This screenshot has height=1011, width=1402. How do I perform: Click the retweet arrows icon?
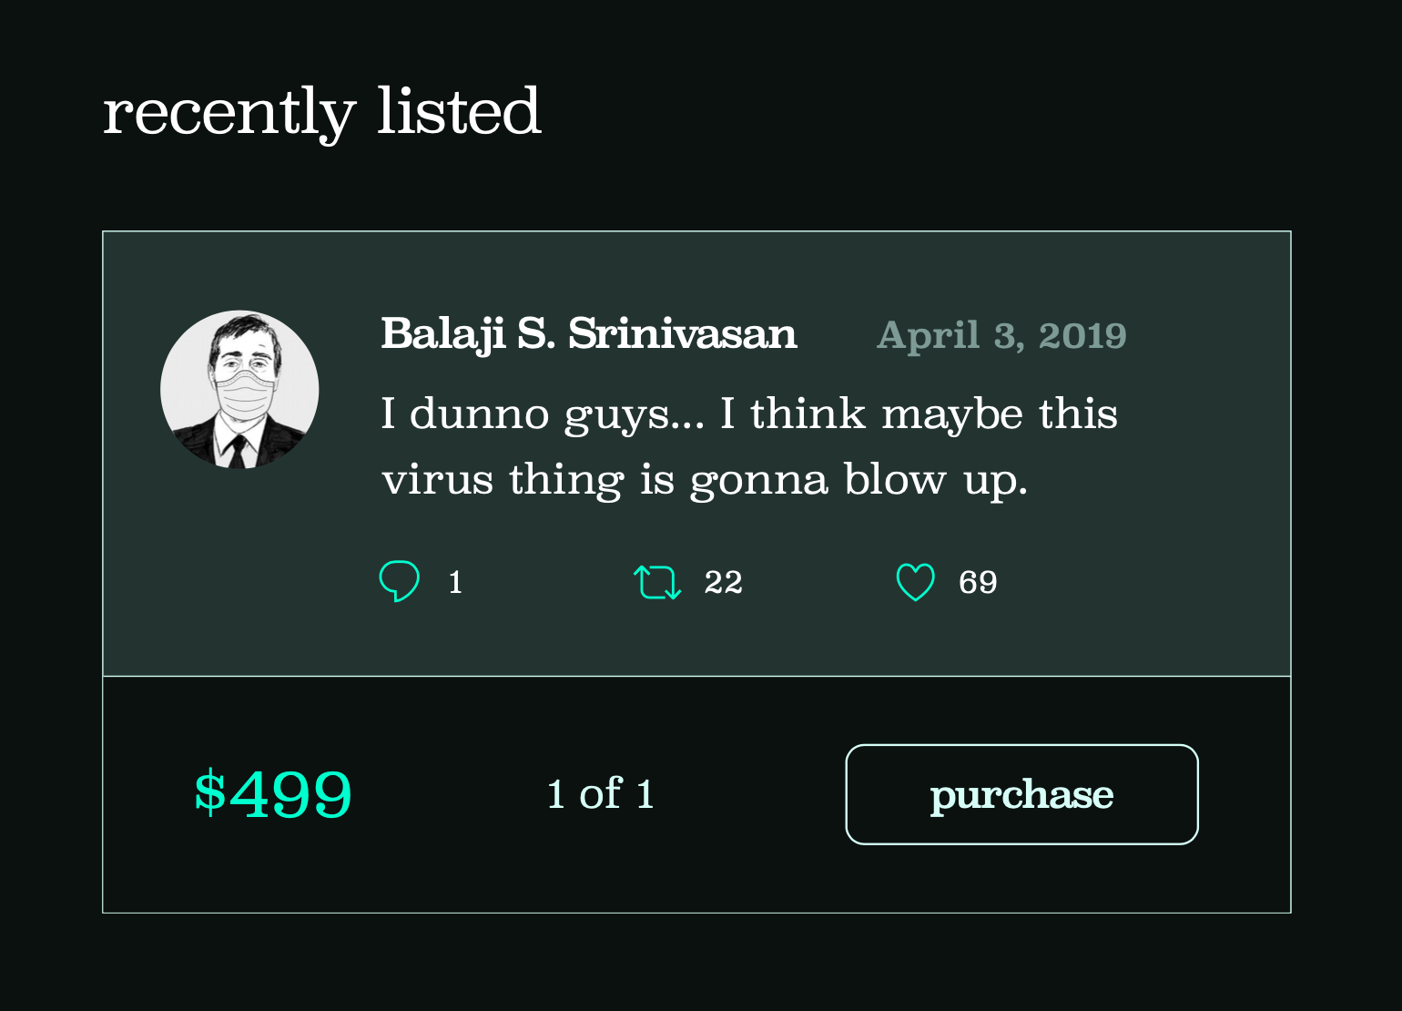[x=657, y=582]
